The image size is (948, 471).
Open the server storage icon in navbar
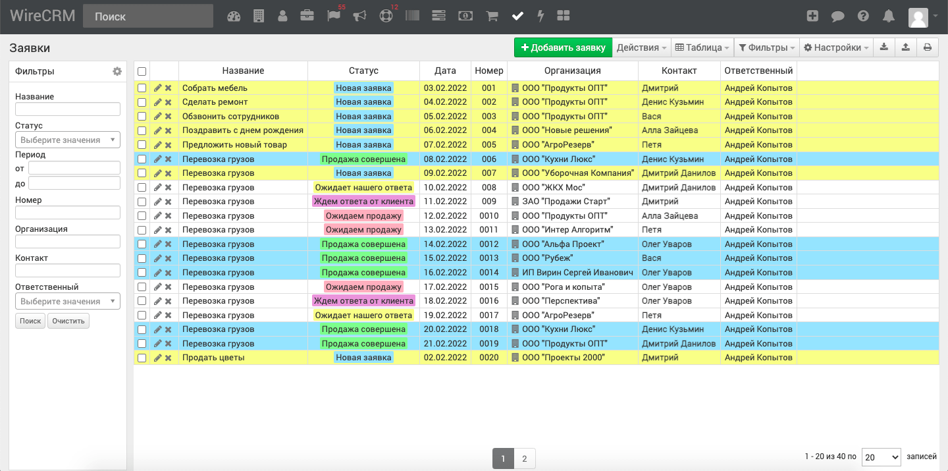[439, 16]
